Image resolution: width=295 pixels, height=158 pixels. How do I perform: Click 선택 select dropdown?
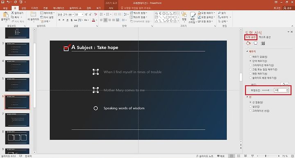point(223,21)
